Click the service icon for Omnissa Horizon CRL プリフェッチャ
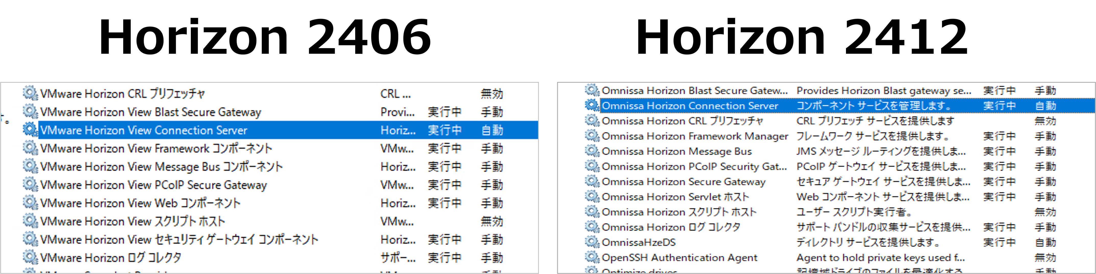 pos(592,121)
